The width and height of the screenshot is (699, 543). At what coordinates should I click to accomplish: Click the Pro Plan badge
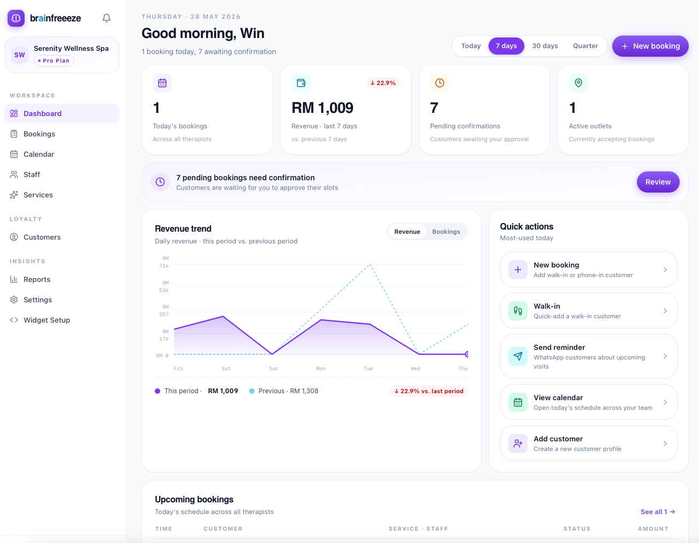coord(54,60)
